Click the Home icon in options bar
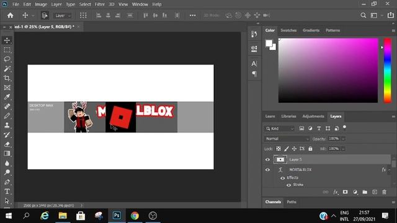Image resolution: width=397 pixels, height=223 pixels. click(x=10, y=15)
